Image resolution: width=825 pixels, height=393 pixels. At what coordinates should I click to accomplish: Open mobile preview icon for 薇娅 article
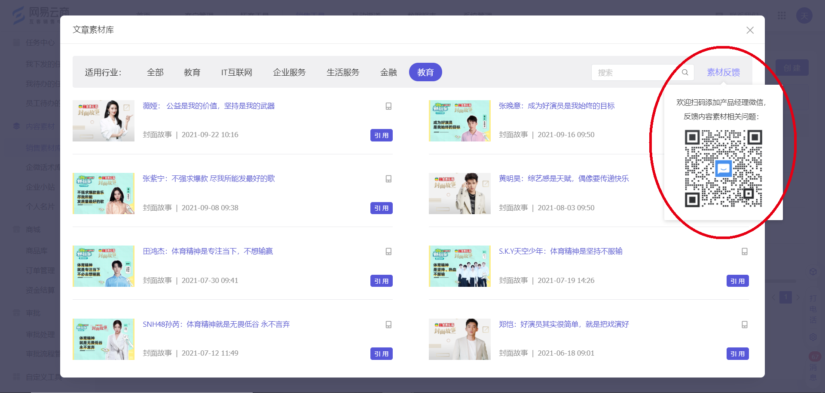(x=388, y=106)
